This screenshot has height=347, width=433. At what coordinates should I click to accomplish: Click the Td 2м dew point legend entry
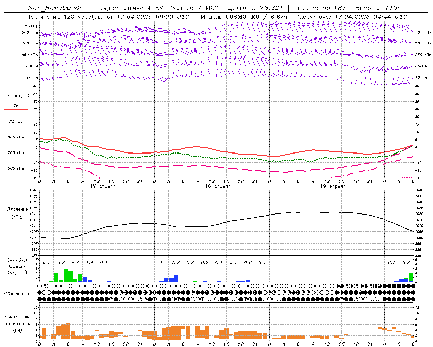(x=16, y=121)
